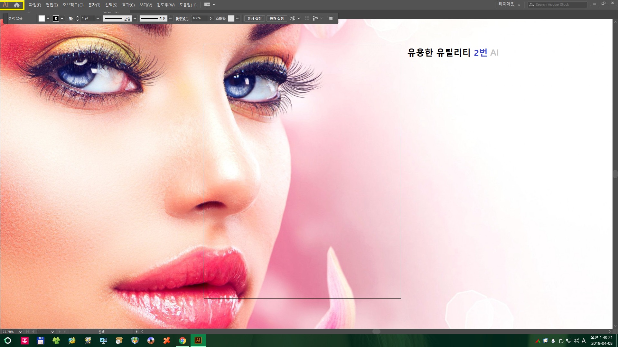Open the 문자(T) menu
The image size is (618, 347).
[x=94, y=5]
